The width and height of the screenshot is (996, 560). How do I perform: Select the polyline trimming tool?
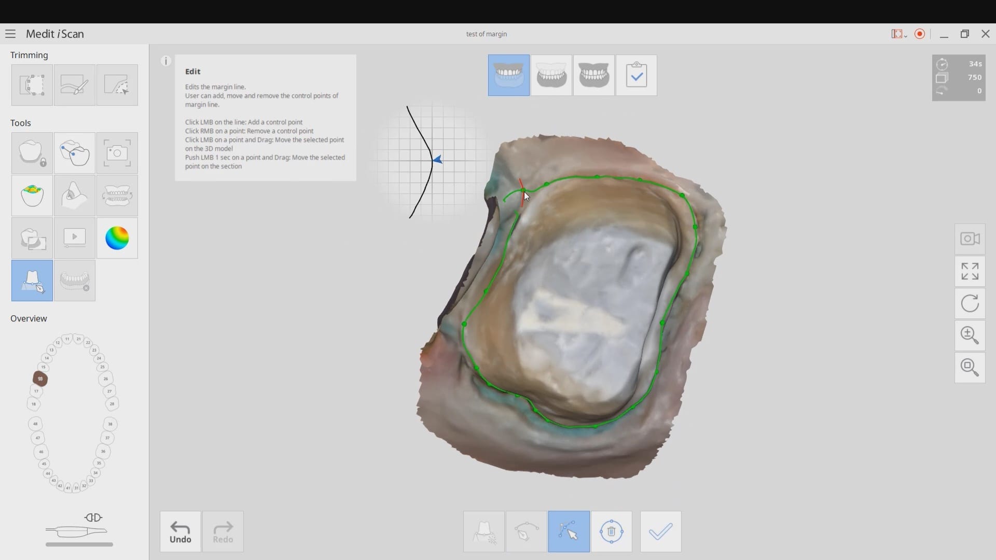coord(117,85)
